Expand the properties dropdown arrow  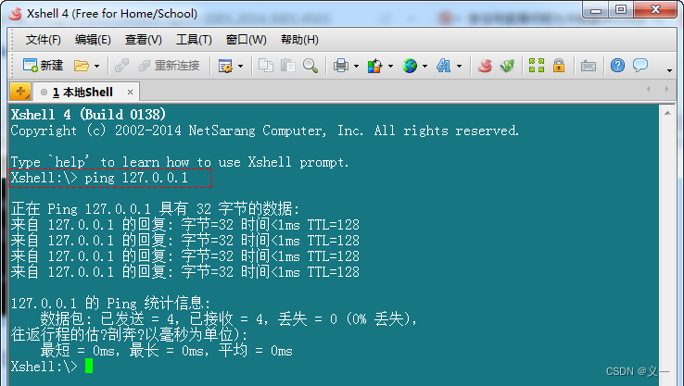click(241, 67)
